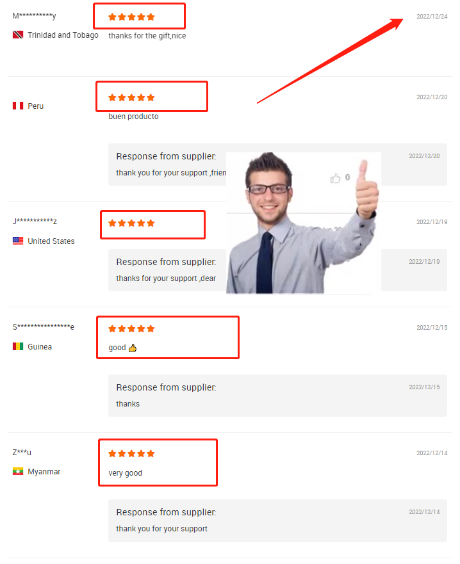Click the review date 2022/12/24

click(x=432, y=16)
